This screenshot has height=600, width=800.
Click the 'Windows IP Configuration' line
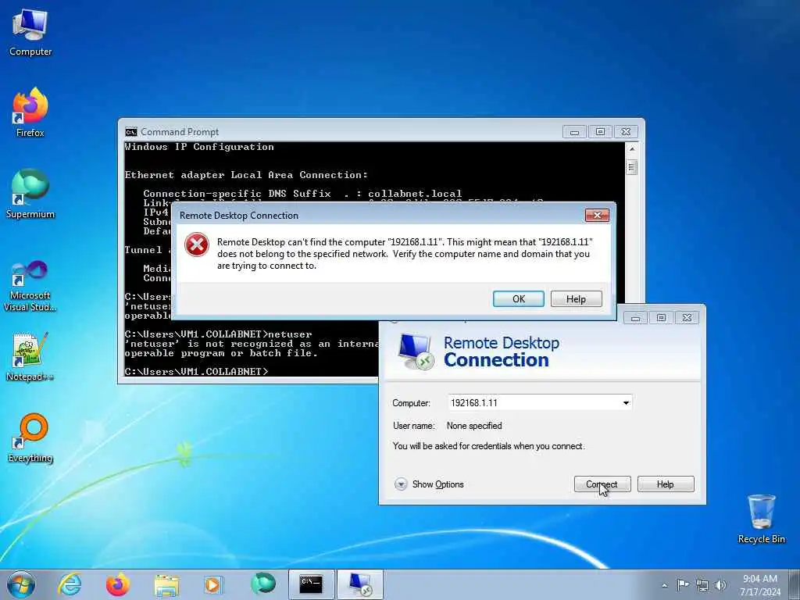click(x=199, y=147)
